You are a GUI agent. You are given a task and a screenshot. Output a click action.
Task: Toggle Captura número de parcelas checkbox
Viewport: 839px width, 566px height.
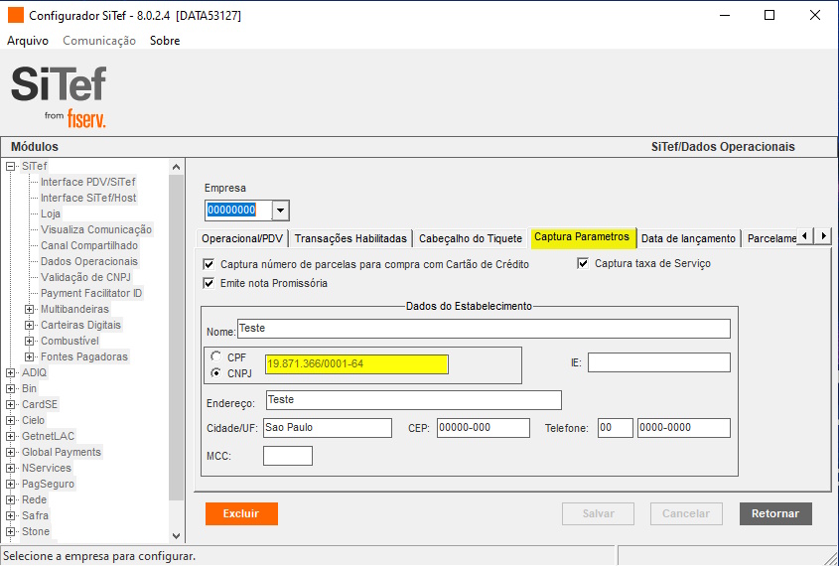pyautogui.click(x=209, y=264)
